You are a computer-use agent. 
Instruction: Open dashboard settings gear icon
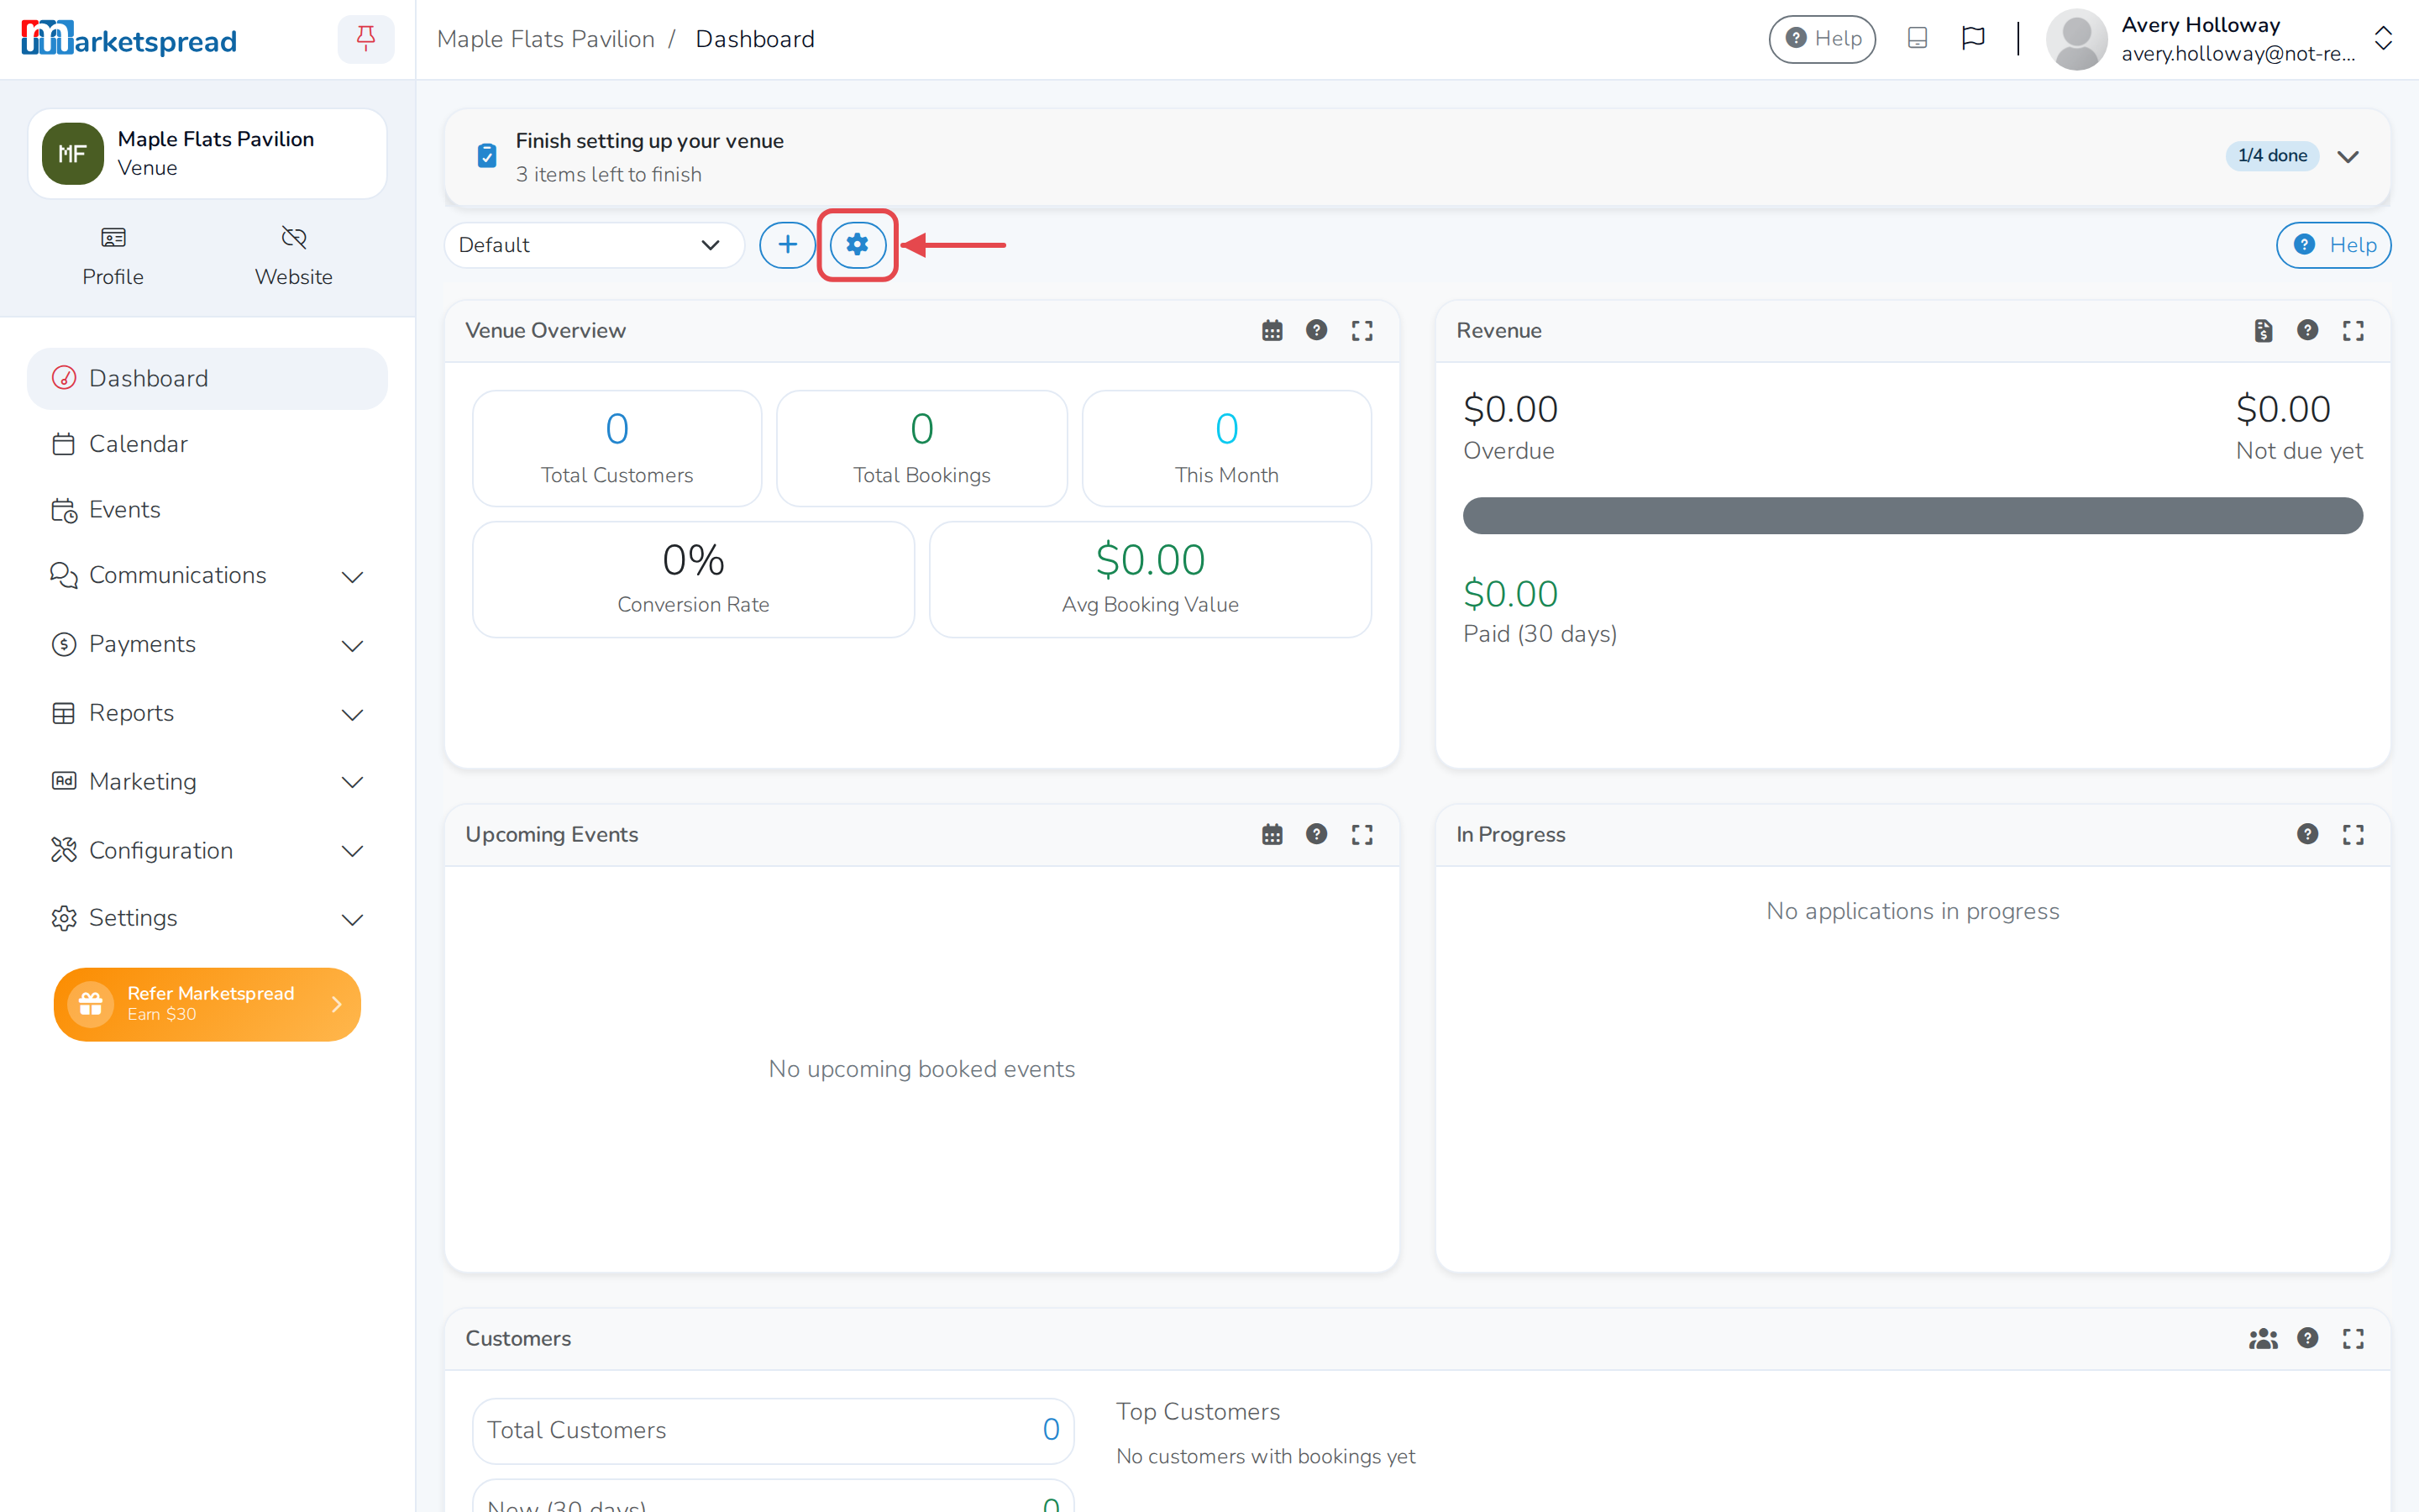pyautogui.click(x=858, y=245)
